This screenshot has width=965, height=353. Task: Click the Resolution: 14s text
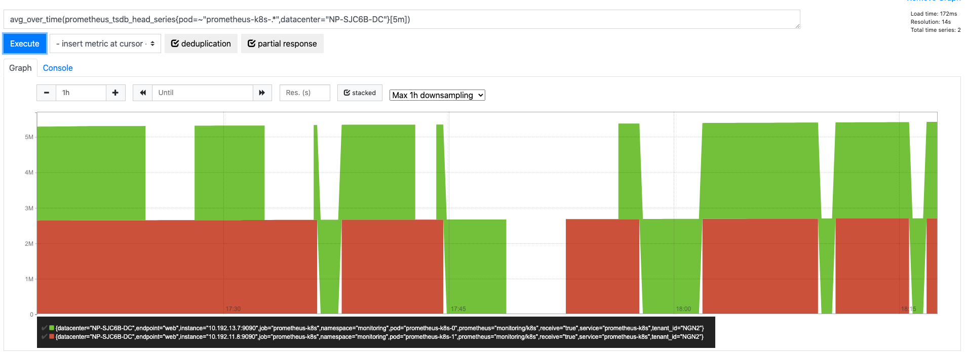931,22
